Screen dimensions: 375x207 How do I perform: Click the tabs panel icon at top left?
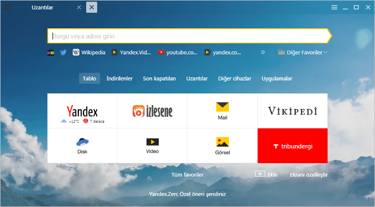tap(7, 7)
